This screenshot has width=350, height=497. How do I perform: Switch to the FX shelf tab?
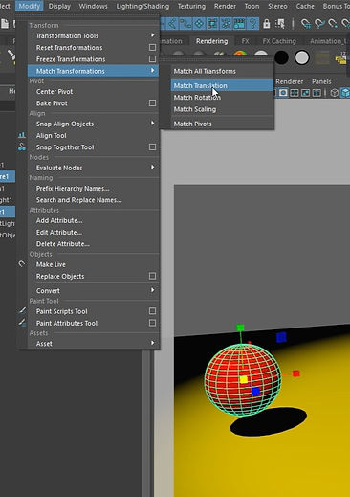click(x=245, y=41)
